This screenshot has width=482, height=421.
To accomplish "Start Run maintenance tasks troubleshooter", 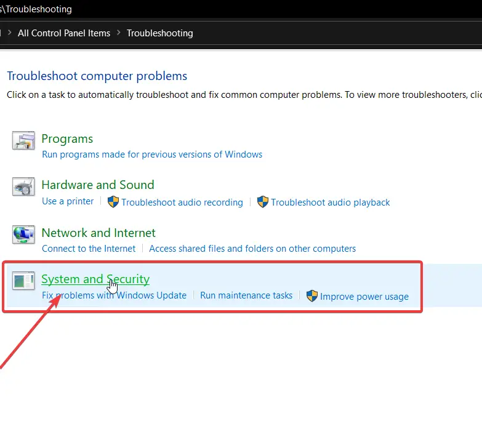I will tap(246, 295).
